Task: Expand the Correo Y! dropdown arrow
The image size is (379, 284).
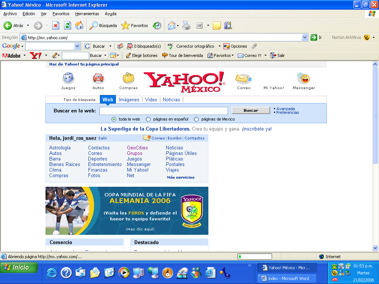Action: 265,55
